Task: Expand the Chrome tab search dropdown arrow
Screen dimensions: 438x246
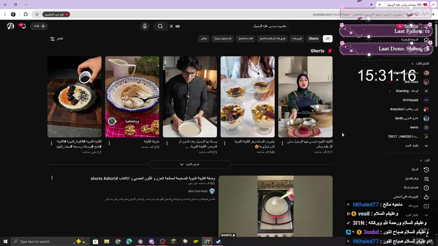Action: click(433, 4)
